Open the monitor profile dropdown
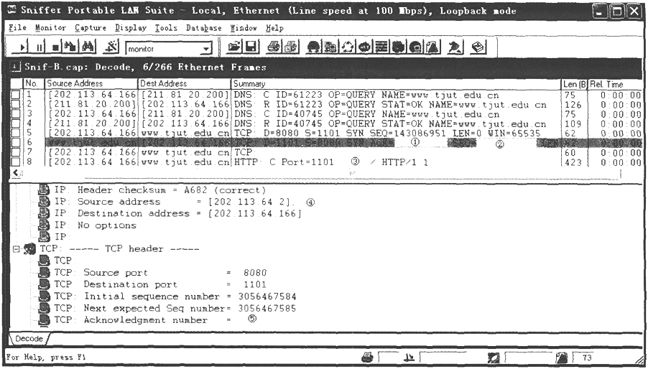This screenshot has height=369, width=648. (206, 49)
